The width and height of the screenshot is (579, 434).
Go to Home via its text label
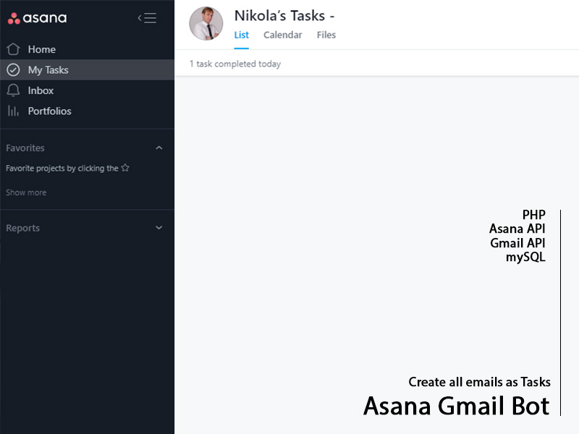41,49
